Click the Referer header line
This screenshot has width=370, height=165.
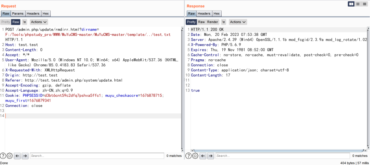point(64,80)
